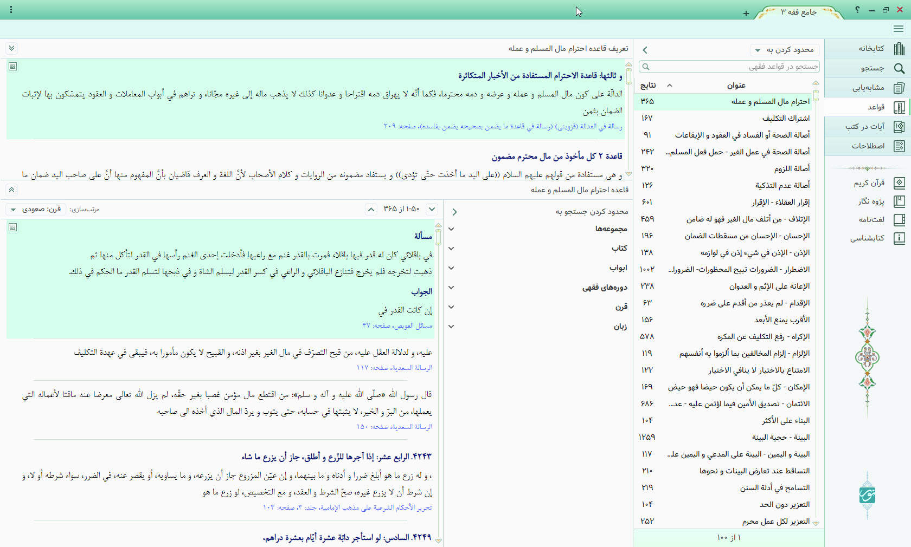Screen dimensions: 911x547
Task: Open source link تحرير الأحكام الشرعية
Action: 348,507
